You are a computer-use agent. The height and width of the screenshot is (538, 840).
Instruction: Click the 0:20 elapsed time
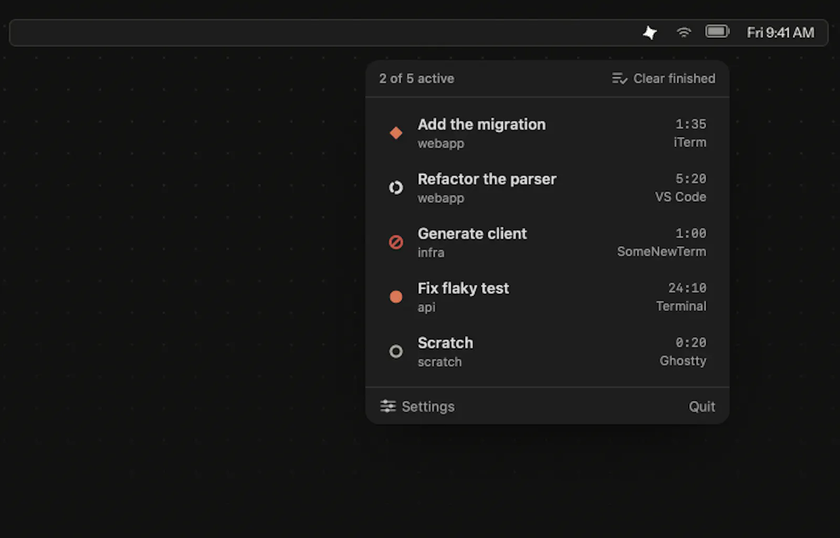[x=691, y=342]
